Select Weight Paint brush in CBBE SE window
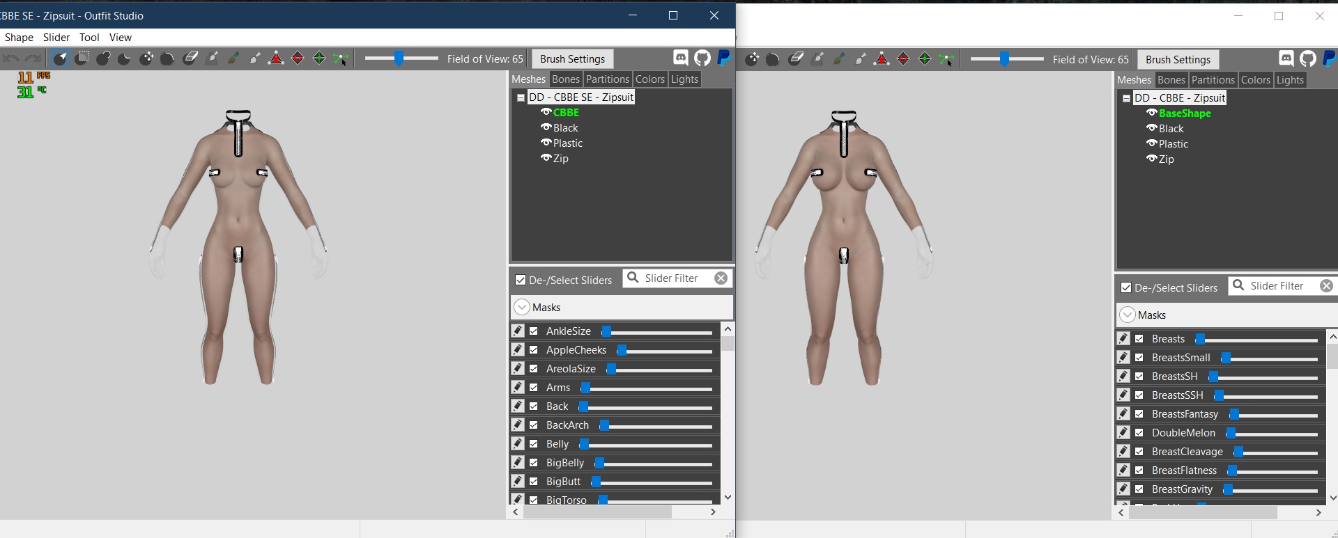The image size is (1338, 538). [x=212, y=58]
